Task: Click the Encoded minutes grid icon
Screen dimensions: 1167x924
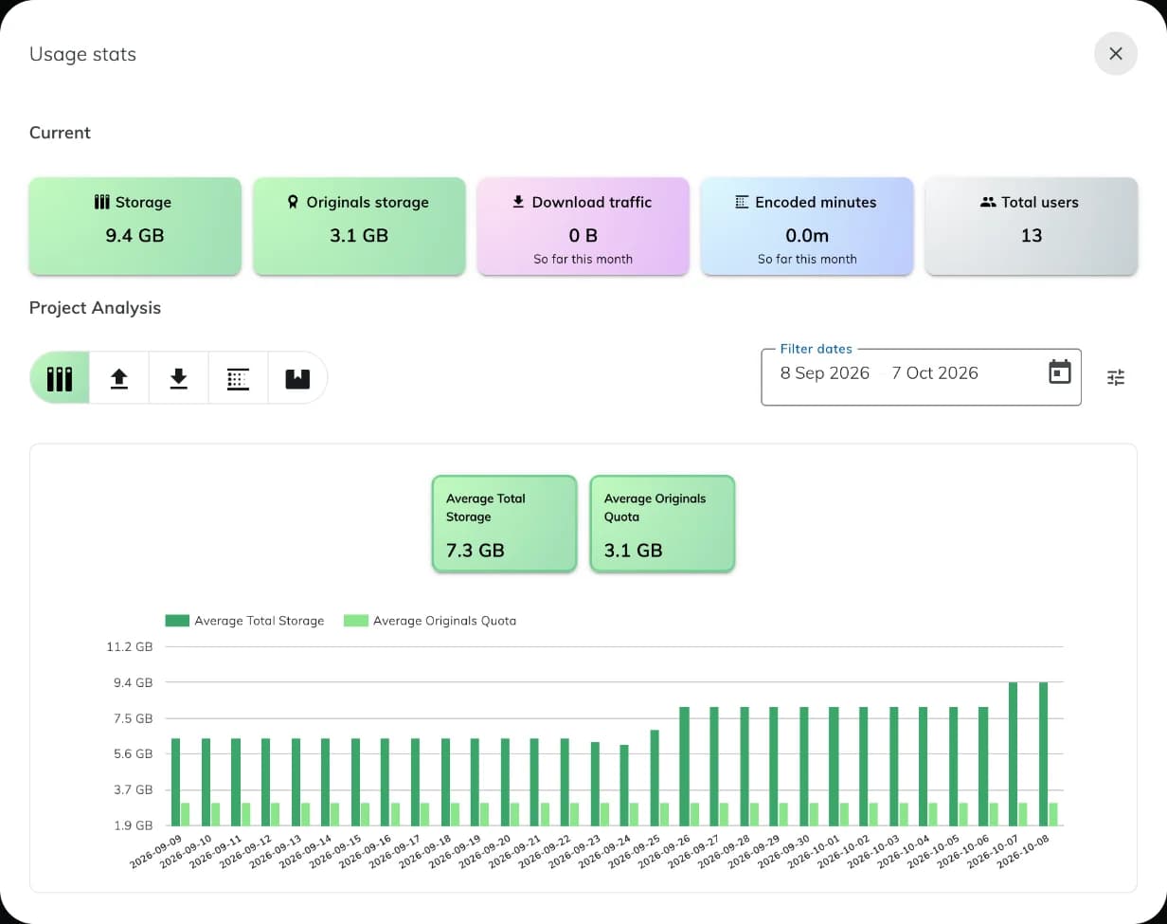Action: click(743, 202)
